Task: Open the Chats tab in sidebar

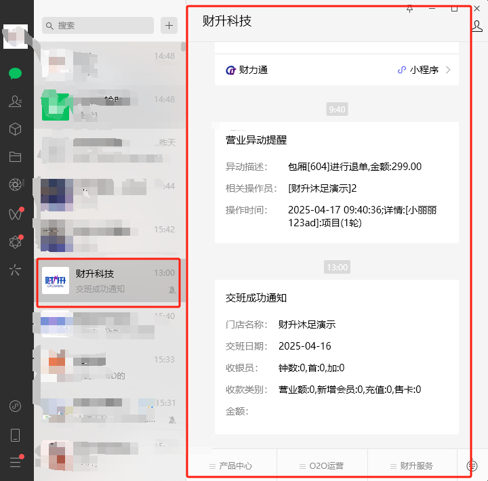Action: [15, 73]
